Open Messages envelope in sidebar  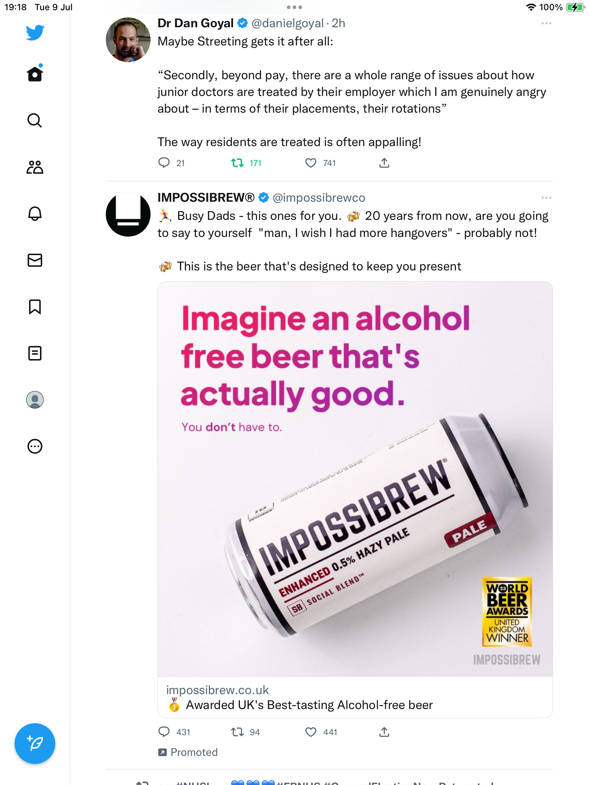click(x=35, y=260)
